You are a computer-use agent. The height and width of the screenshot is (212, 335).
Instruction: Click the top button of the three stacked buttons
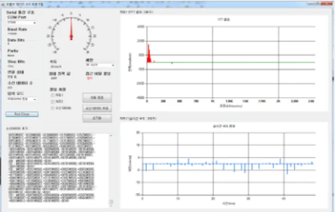[x=97, y=98]
